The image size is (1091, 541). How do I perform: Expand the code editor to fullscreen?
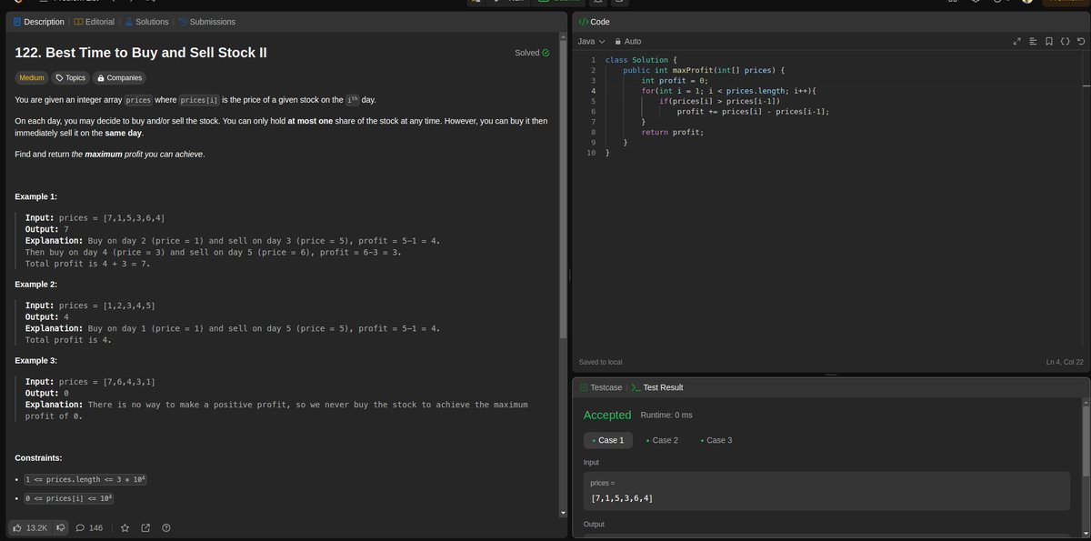[x=1017, y=41]
